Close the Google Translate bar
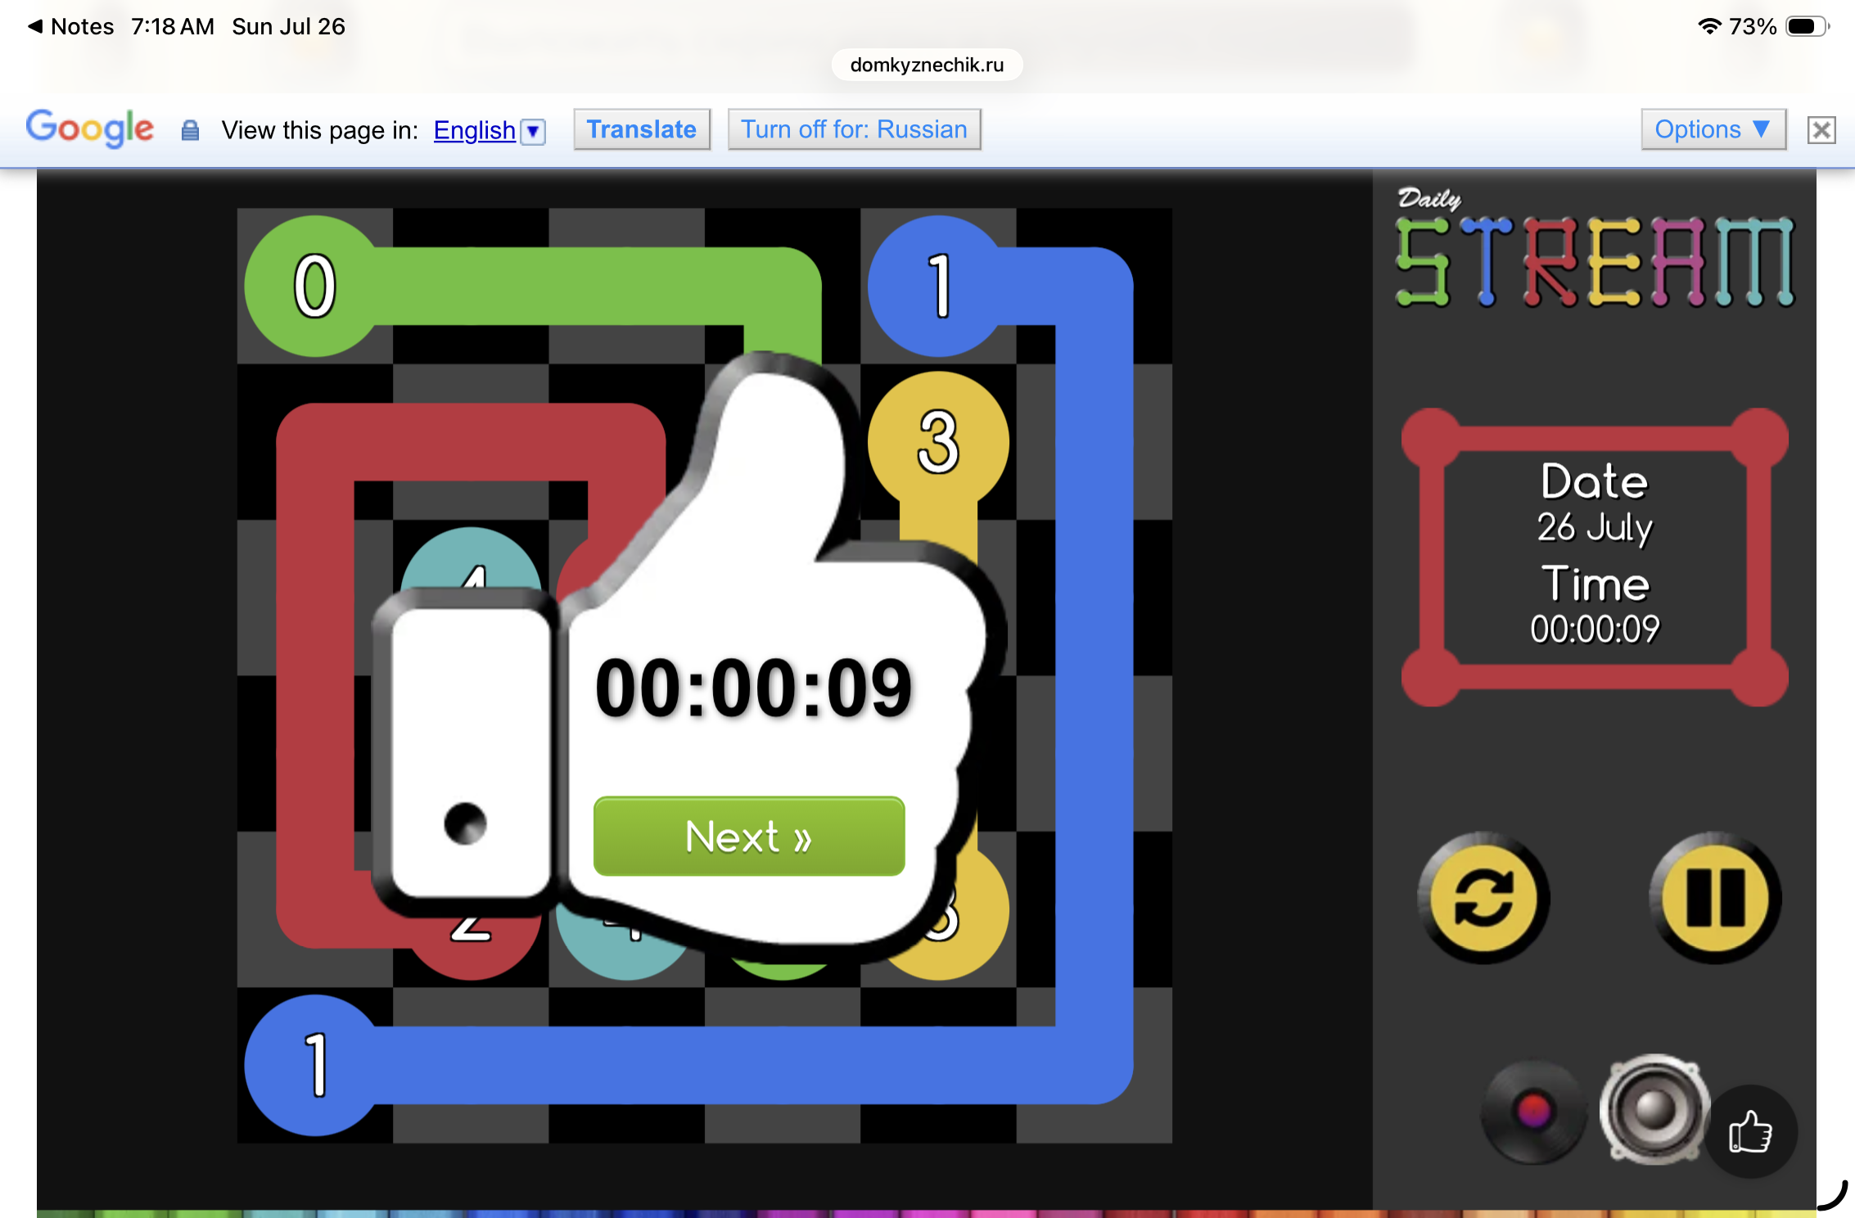Viewport: 1855px width, 1218px height. [x=1821, y=129]
